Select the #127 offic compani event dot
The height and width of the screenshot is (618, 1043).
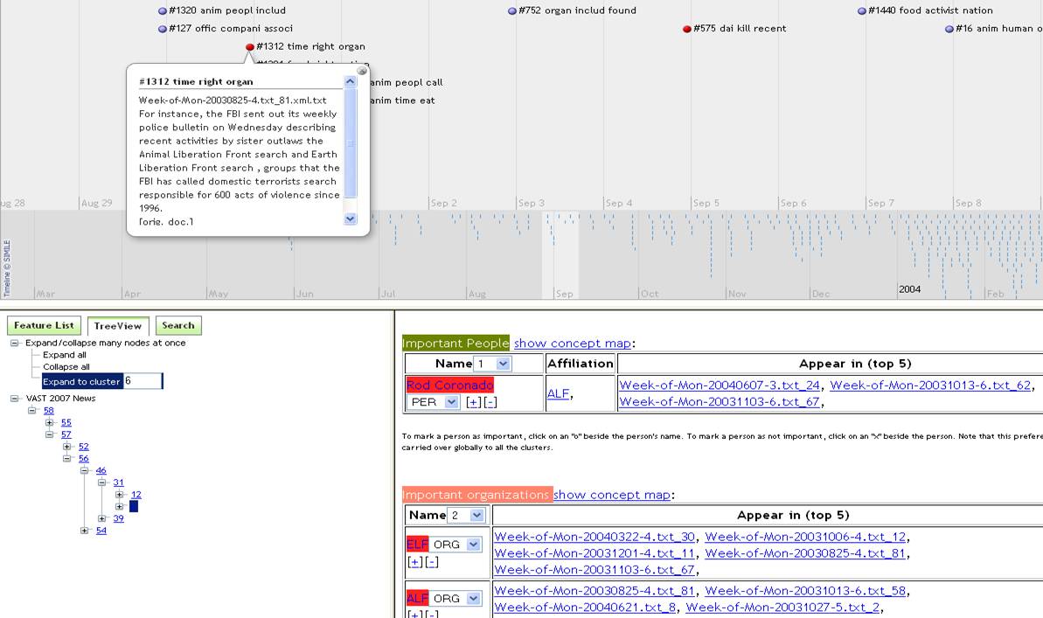click(x=163, y=29)
